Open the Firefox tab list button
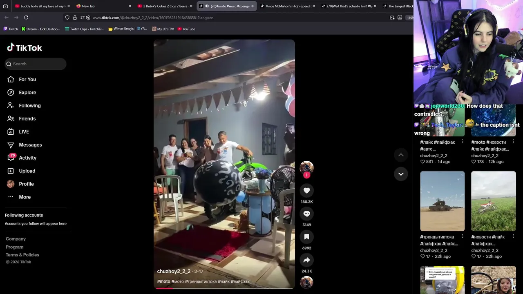The height and width of the screenshot is (294, 523). [5, 6]
